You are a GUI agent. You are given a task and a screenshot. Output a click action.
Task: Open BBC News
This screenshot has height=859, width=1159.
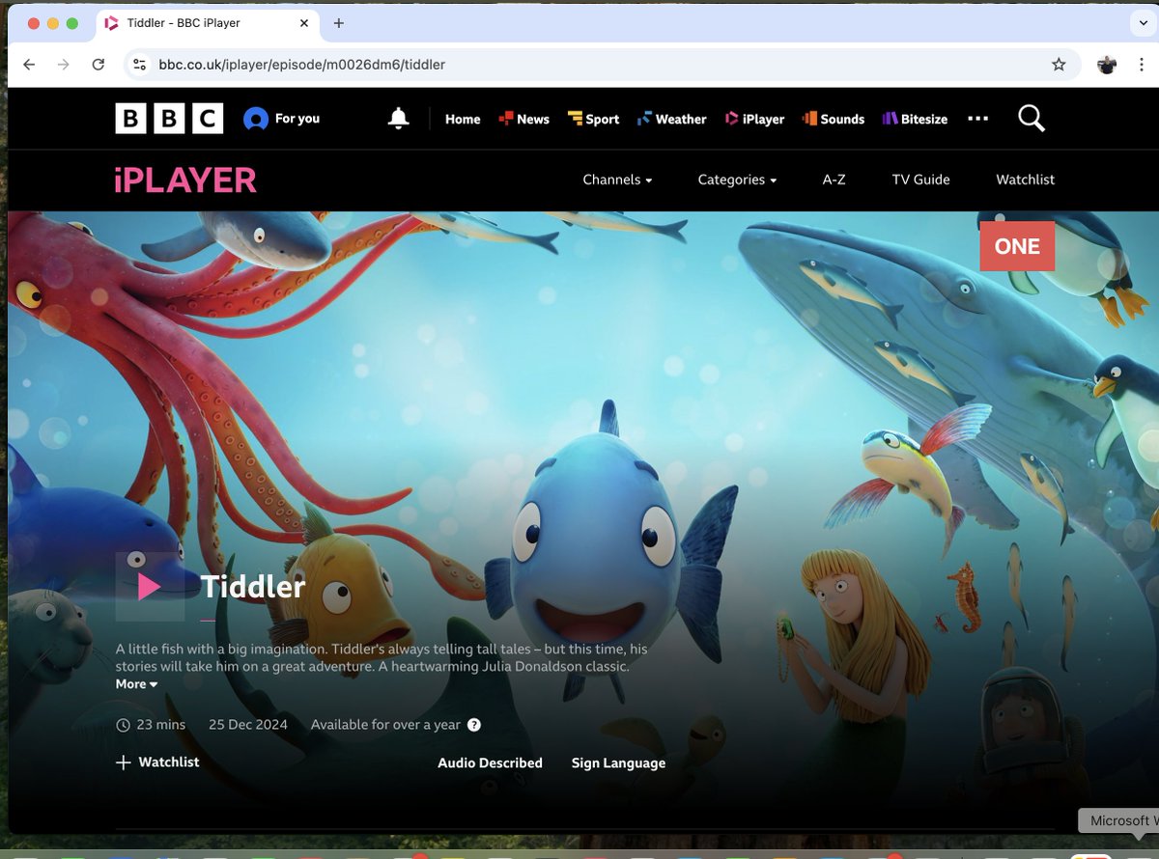(x=523, y=119)
